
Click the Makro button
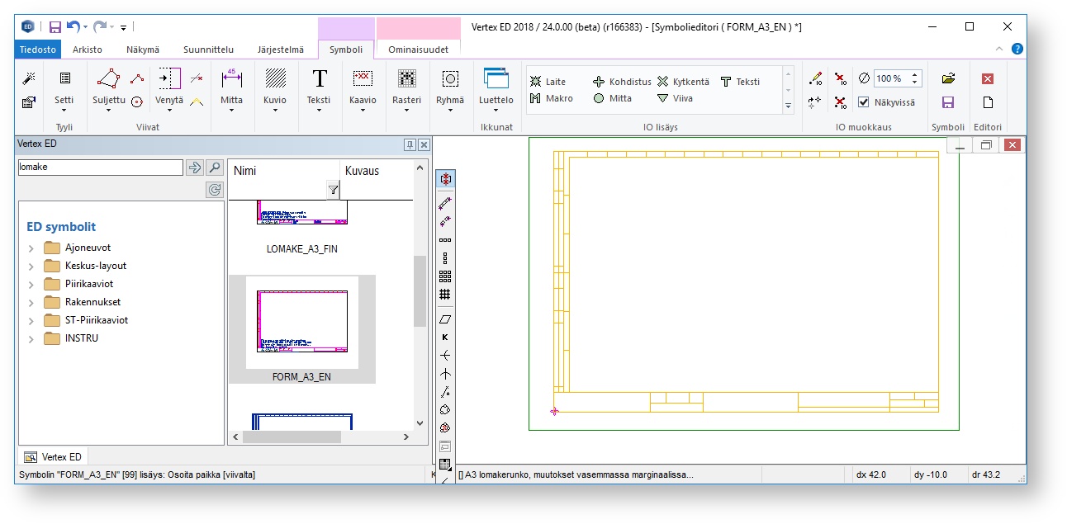[548, 98]
